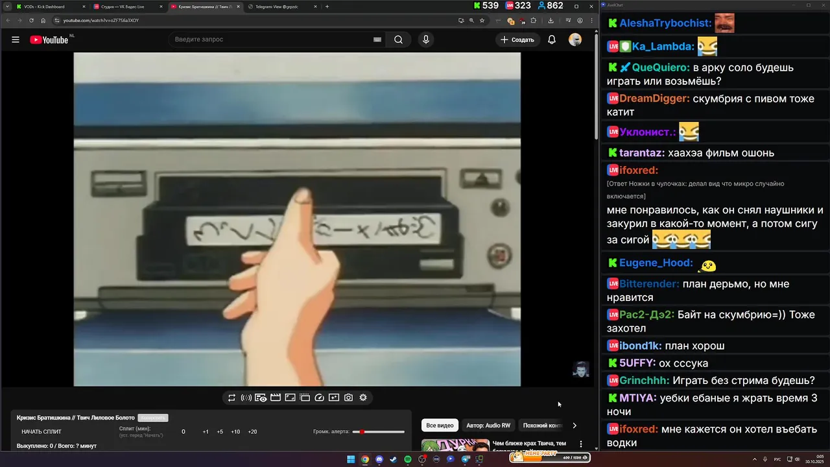Click the channel watermark in the video corner

click(580, 369)
